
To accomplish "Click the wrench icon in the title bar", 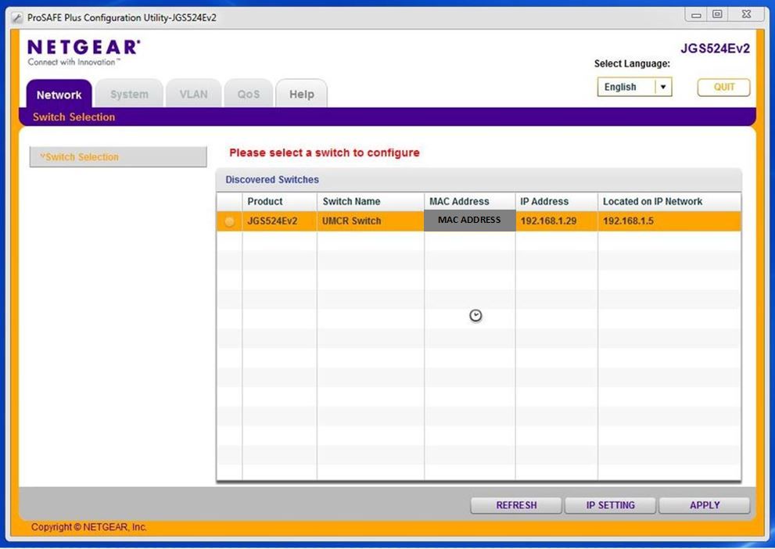I will pos(16,18).
